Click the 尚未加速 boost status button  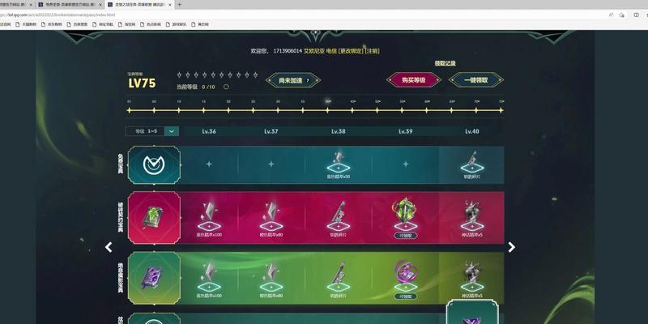[293, 80]
